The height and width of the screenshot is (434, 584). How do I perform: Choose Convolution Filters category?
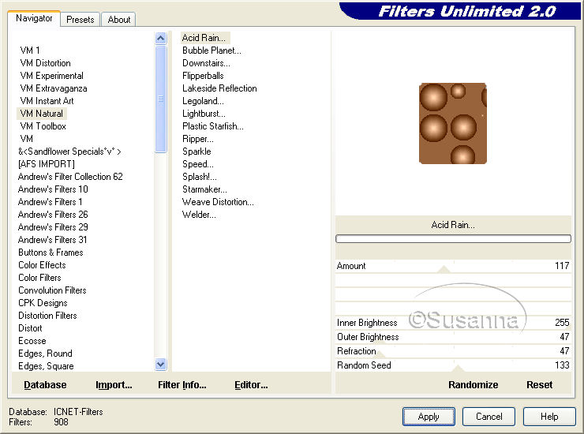coord(52,290)
